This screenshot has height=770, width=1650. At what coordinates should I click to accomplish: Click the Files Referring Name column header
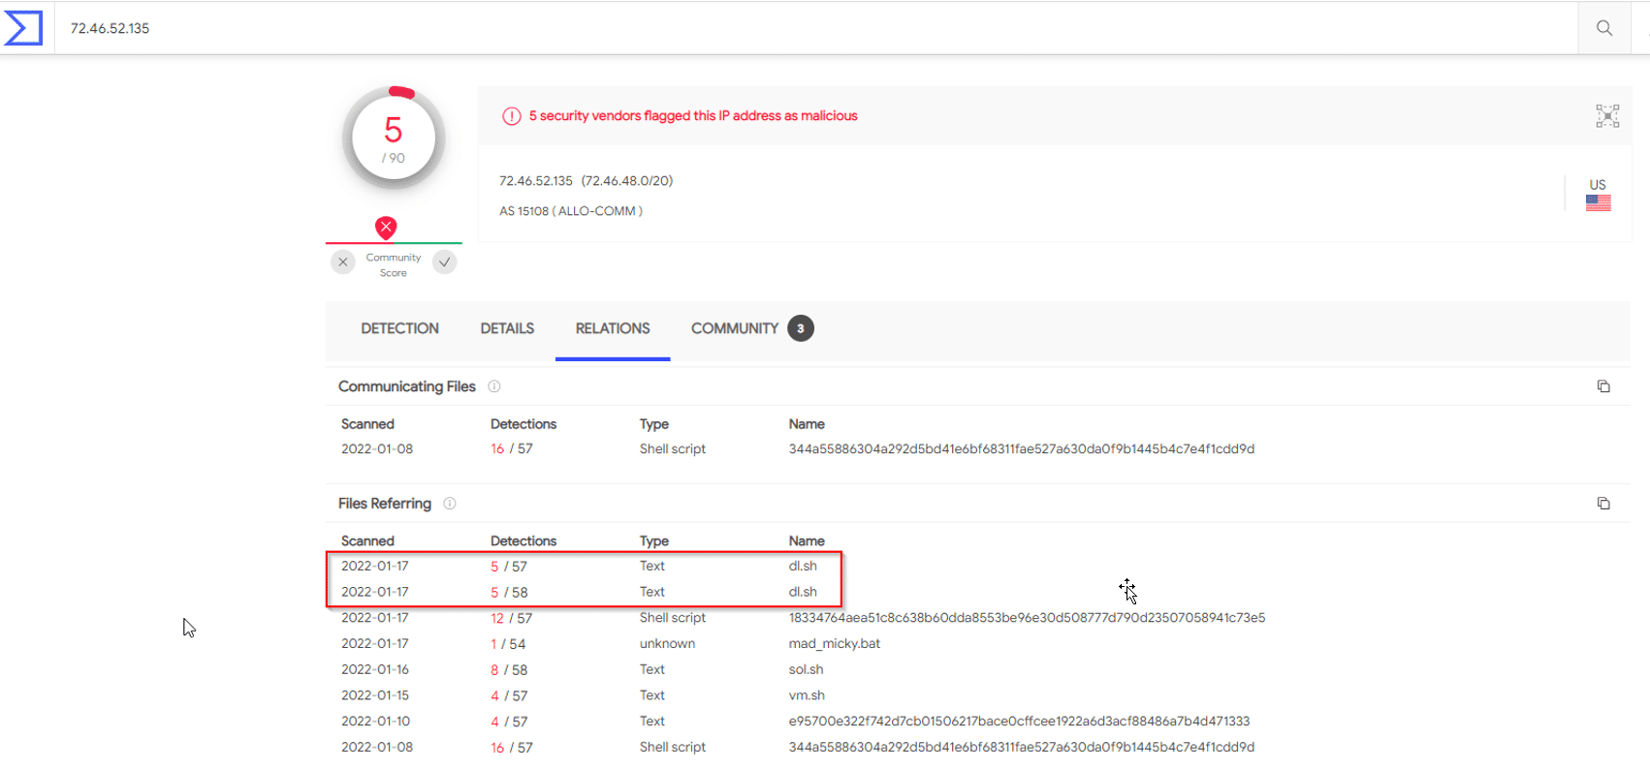coord(807,541)
